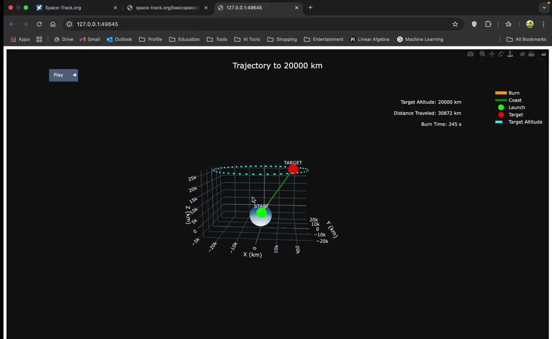Open the Machine Learning bookmark
The width and height of the screenshot is (552, 339).
pyautogui.click(x=420, y=39)
